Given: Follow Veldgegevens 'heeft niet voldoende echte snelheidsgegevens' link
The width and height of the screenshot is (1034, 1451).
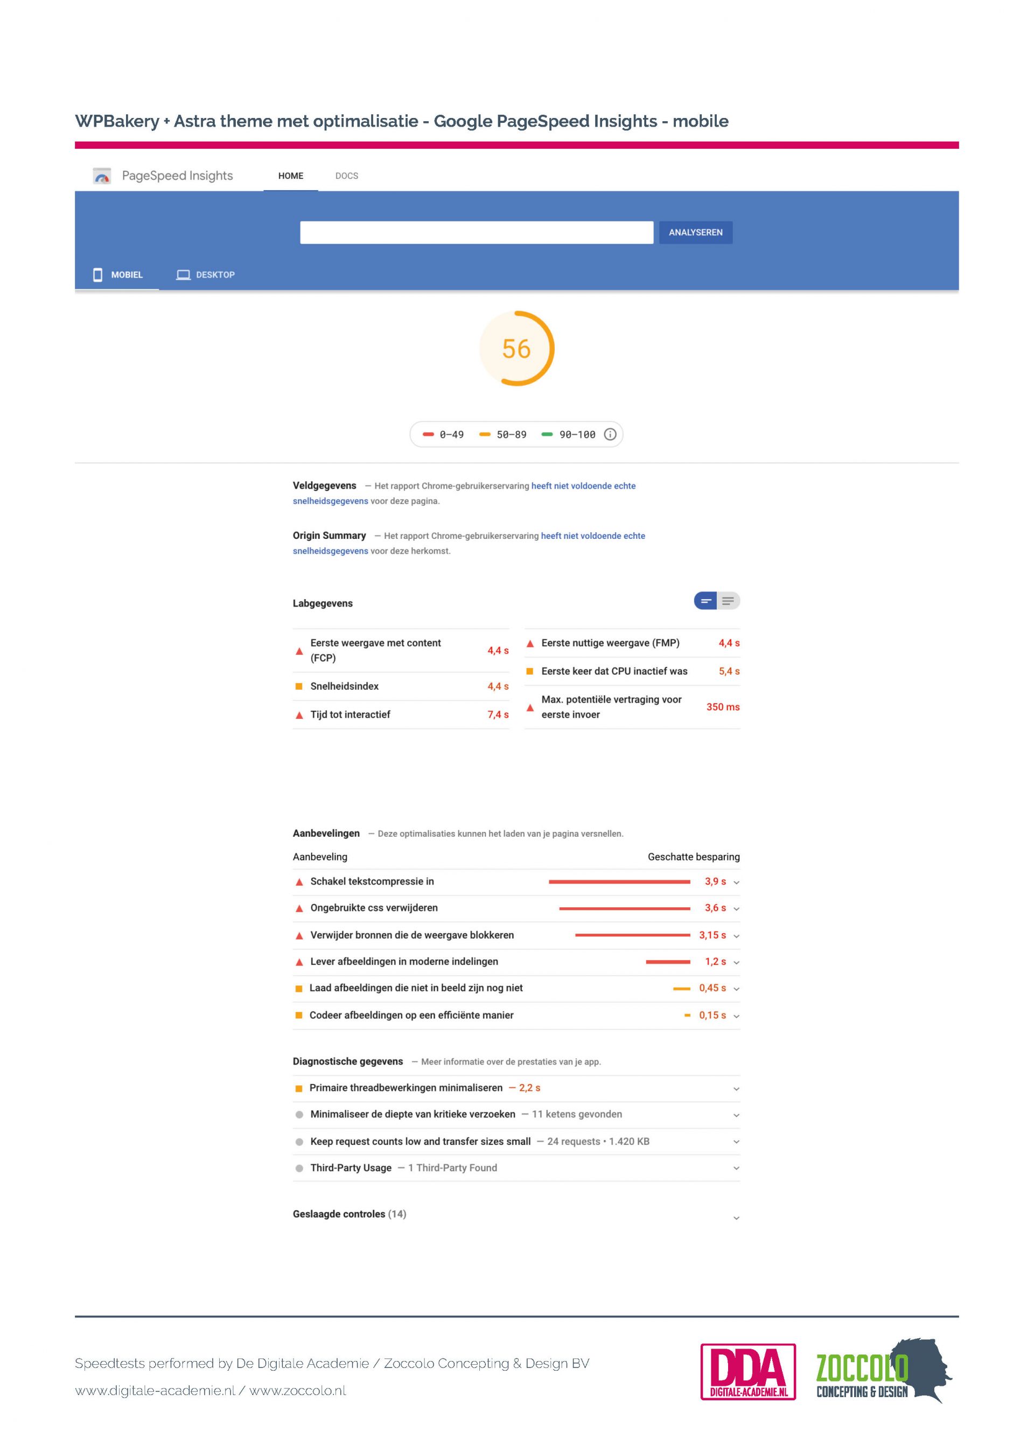Looking at the screenshot, I should [464, 494].
